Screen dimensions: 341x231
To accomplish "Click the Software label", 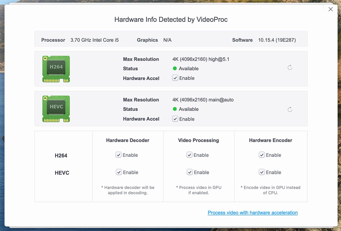I will pyautogui.click(x=242, y=40).
